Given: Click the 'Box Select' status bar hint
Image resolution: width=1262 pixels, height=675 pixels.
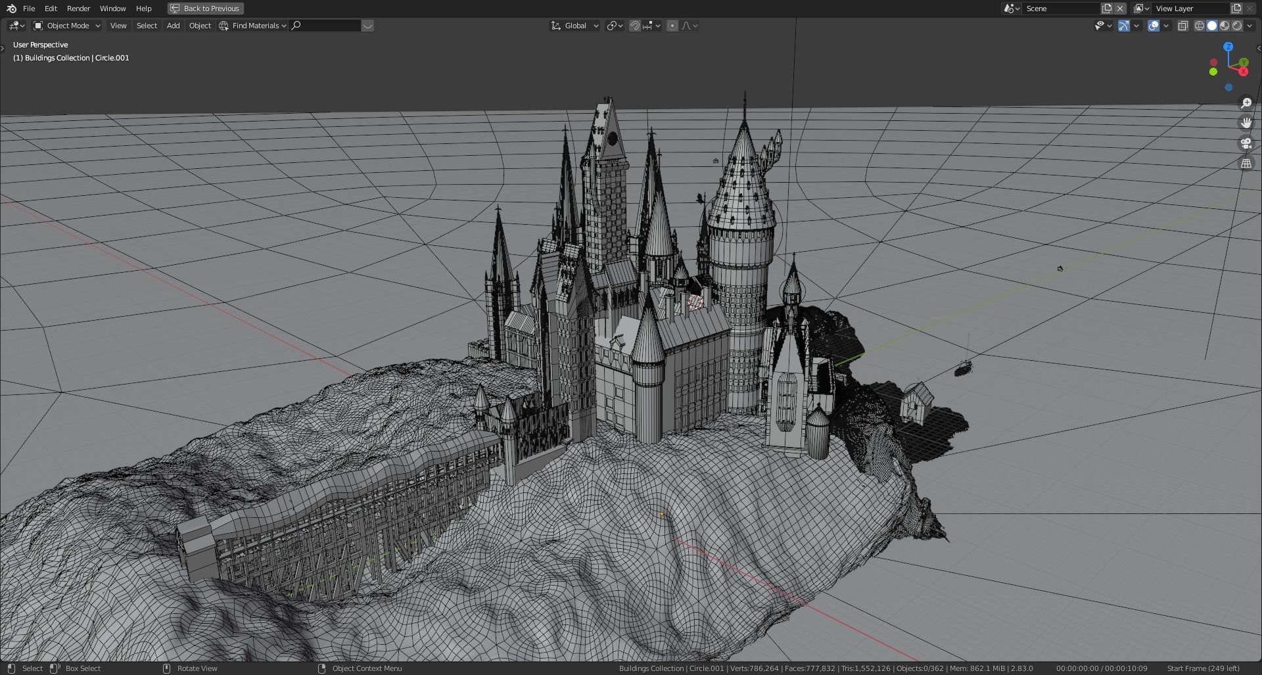Looking at the screenshot, I should pyautogui.click(x=83, y=668).
